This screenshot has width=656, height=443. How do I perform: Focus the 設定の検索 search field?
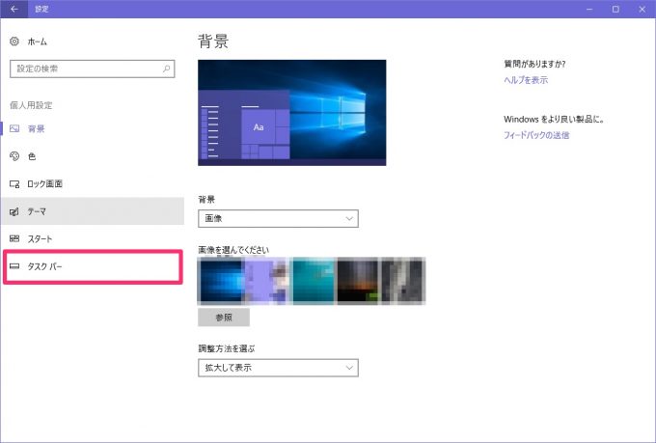pyautogui.click(x=92, y=69)
